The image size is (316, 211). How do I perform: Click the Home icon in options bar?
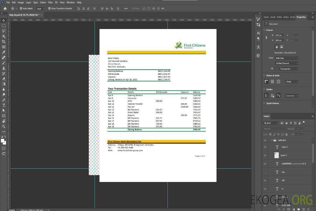pyautogui.click(x=5, y=8)
